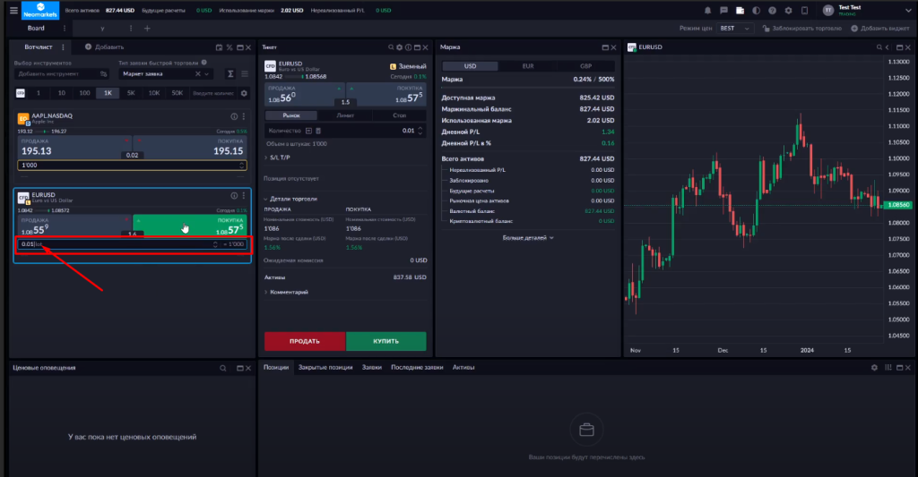918x477 pixels.
Task: Select quick quantity 100
Action: point(85,93)
